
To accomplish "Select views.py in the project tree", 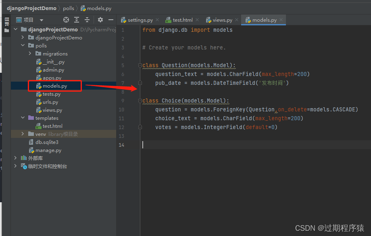I will [52, 110].
